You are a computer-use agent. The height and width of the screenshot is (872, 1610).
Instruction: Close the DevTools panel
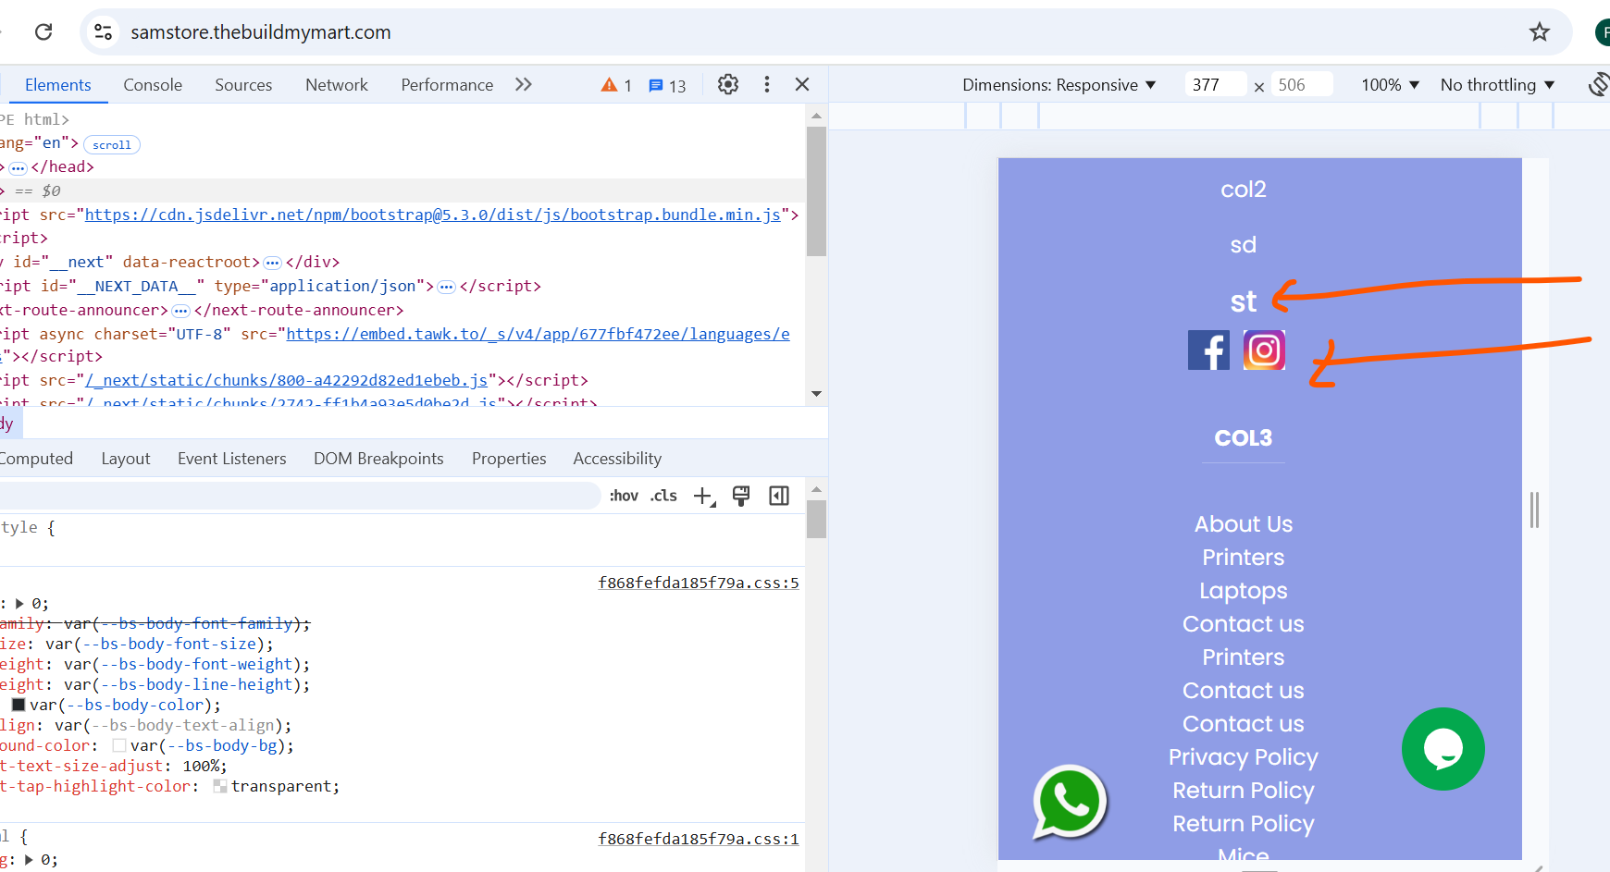(x=802, y=85)
